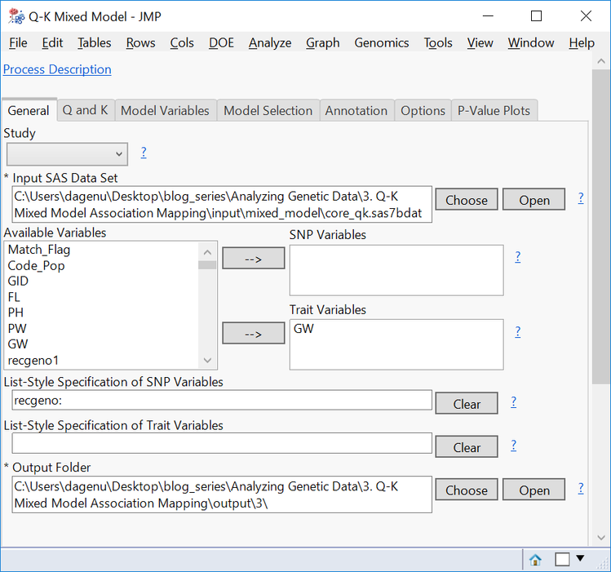Open the status bar dropdown triangle

(580, 558)
